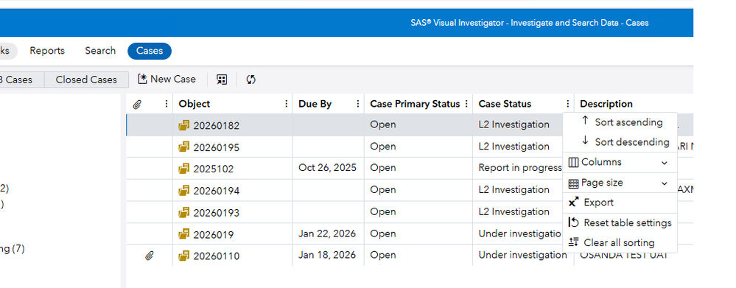This screenshot has width=736, height=288.
Task: Click the folder icon for case 20260195
Action: coord(184,147)
